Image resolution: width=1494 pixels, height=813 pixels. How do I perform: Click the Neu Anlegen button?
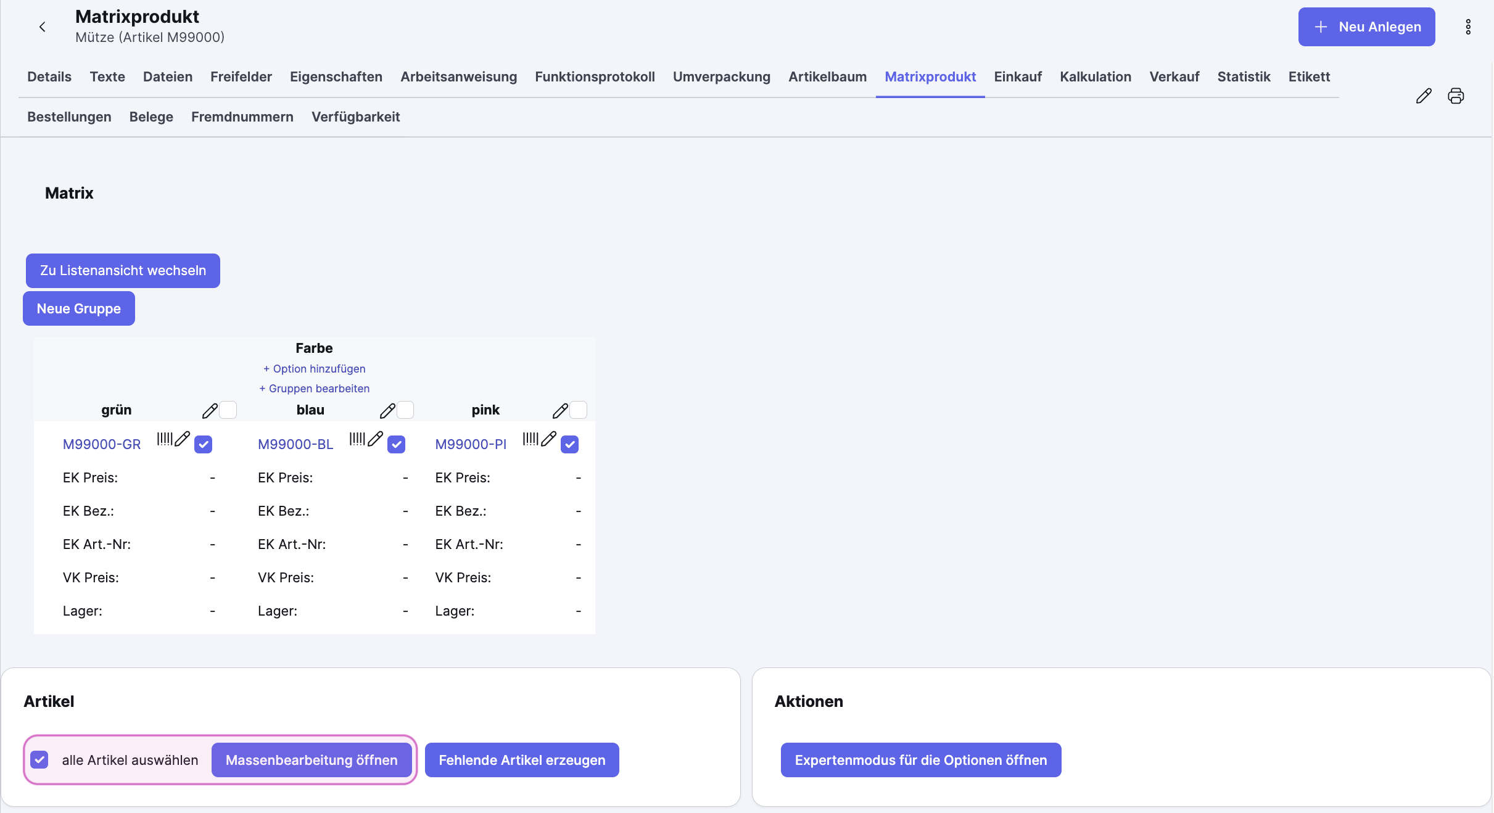[1366, 27]
